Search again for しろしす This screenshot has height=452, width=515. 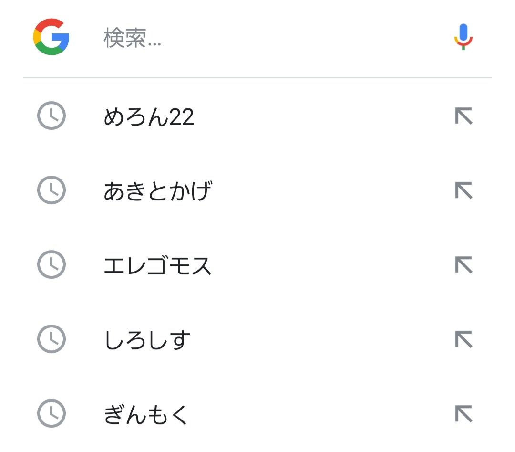[147, 340]
